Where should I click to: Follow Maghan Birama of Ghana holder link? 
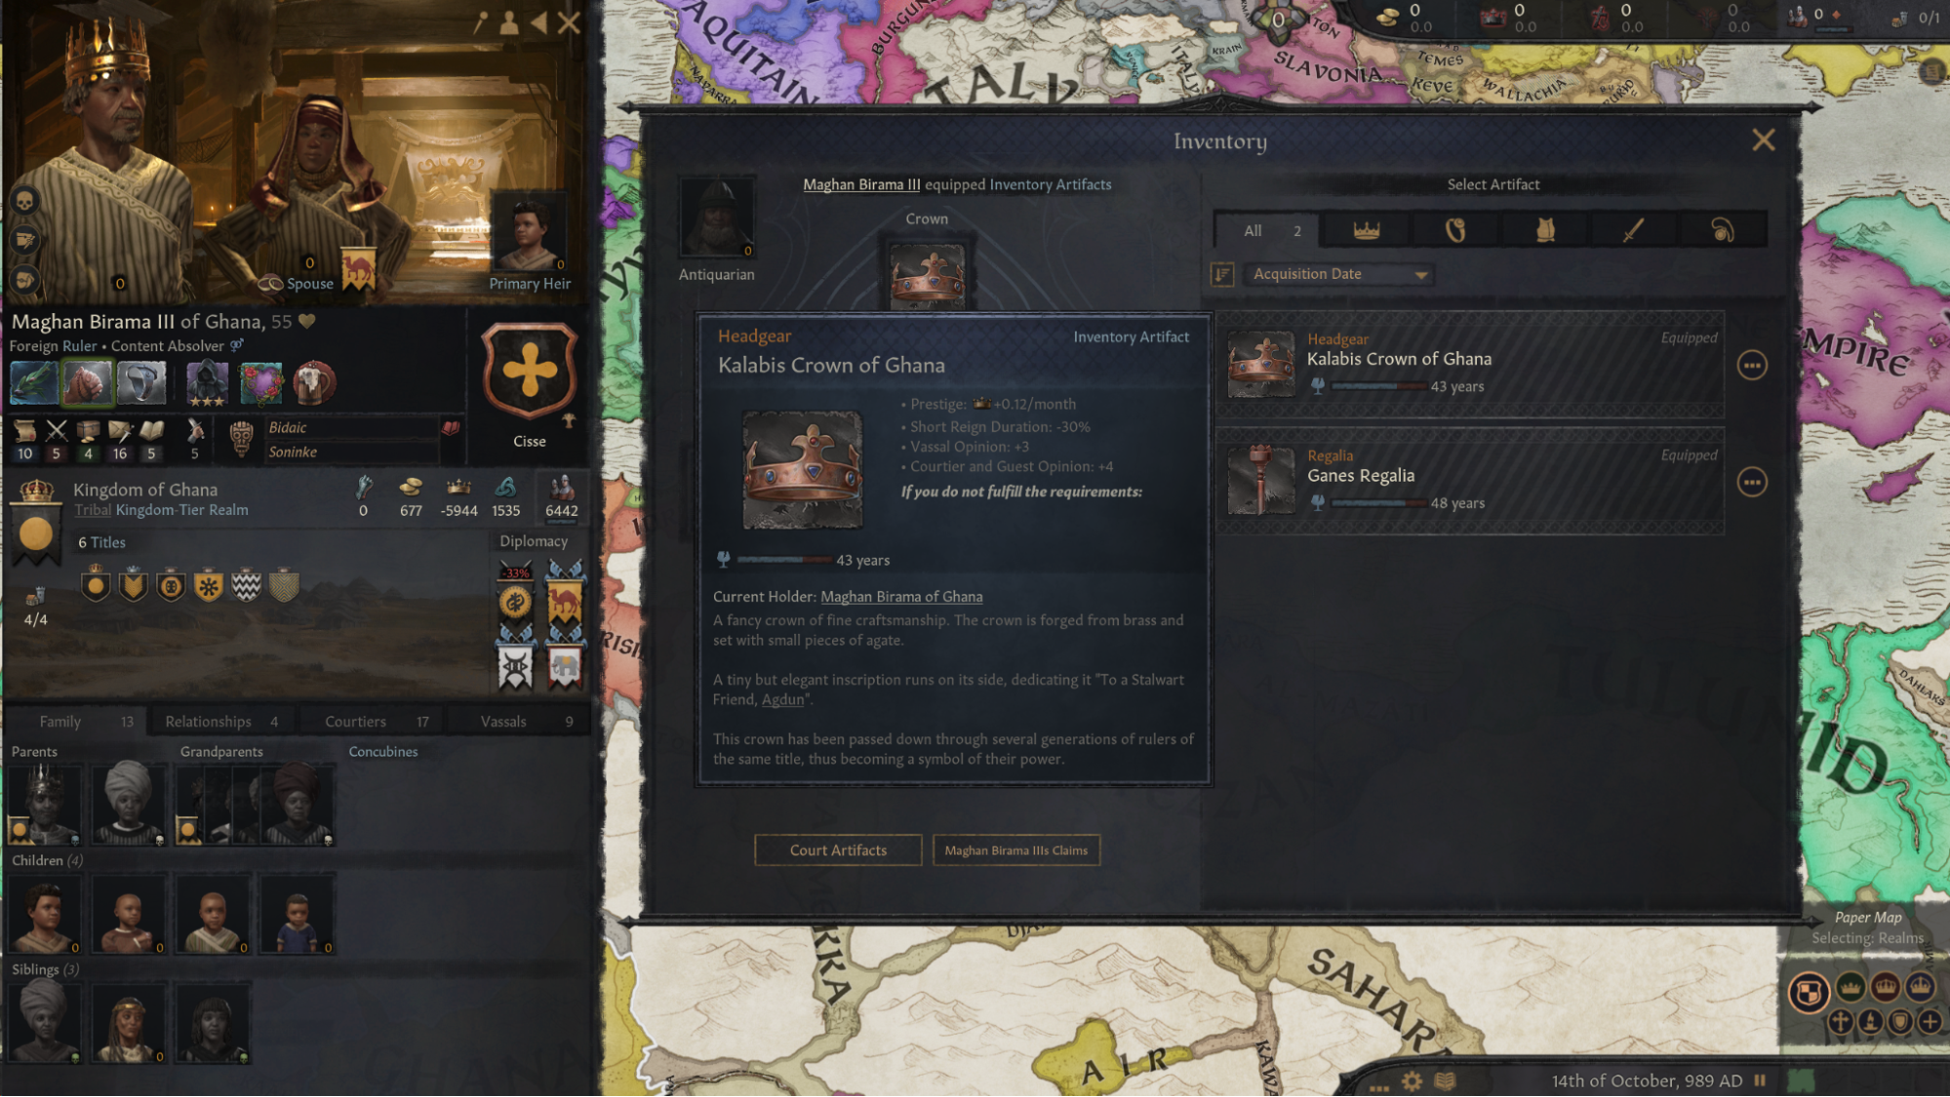pos(901,597)
